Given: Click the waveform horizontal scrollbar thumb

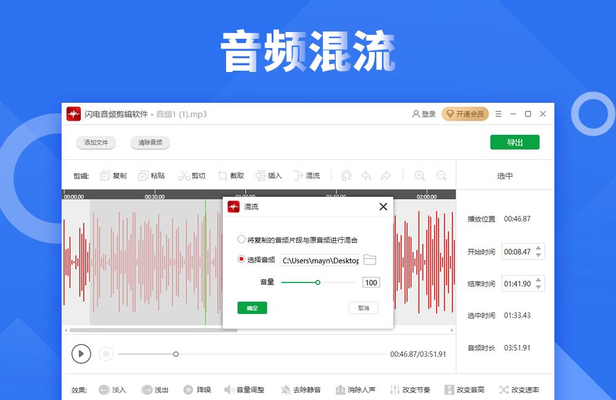Looking at the screenshot, I should click(153, 330).
